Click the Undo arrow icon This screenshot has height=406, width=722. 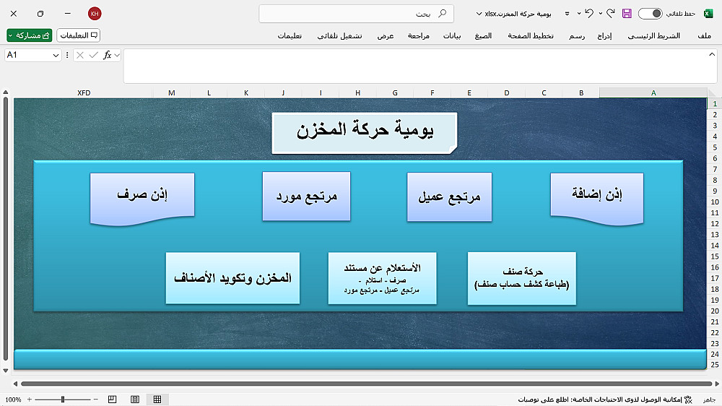(x=589, y=13)
